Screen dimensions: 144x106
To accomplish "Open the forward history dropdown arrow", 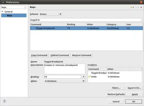I will [138, 7].
